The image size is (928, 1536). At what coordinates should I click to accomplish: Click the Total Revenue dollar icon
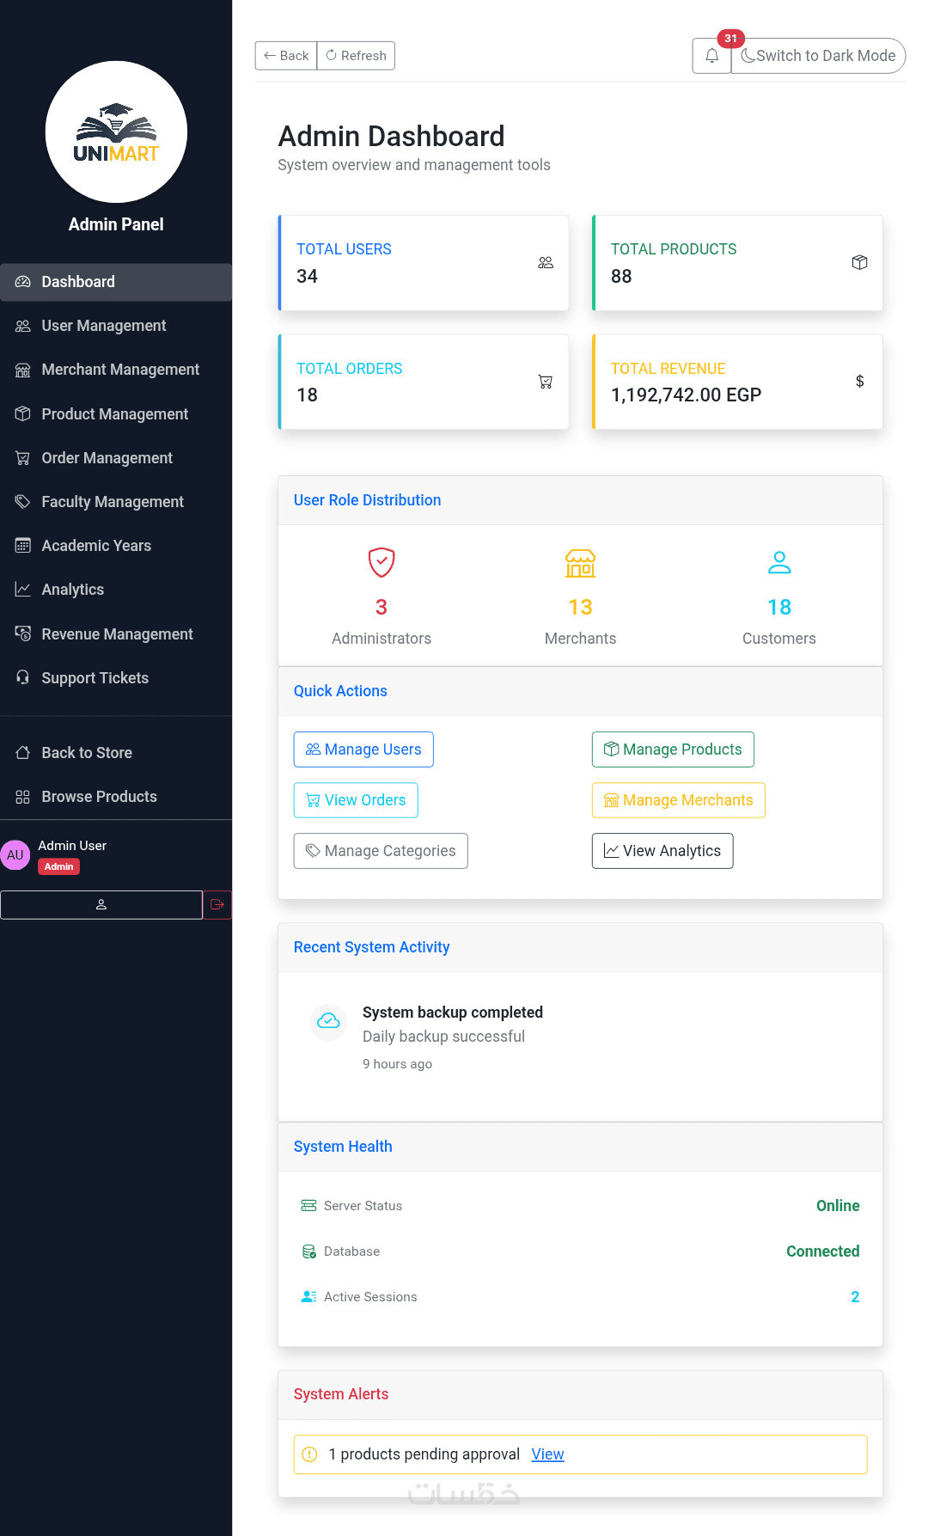[859, 382]
